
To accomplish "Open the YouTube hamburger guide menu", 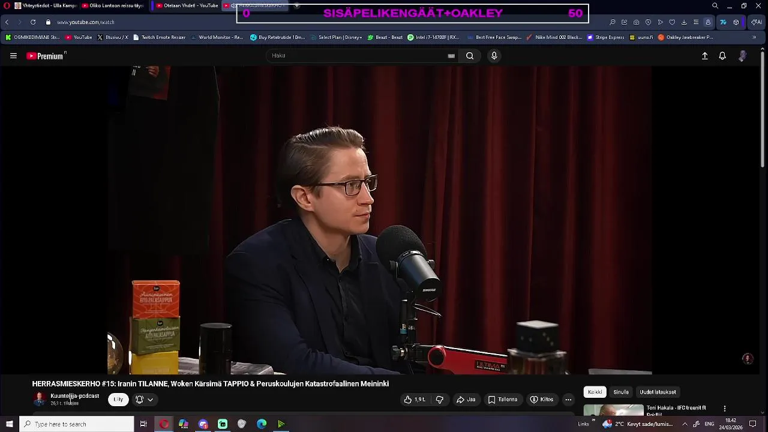I will pos(13,56).
